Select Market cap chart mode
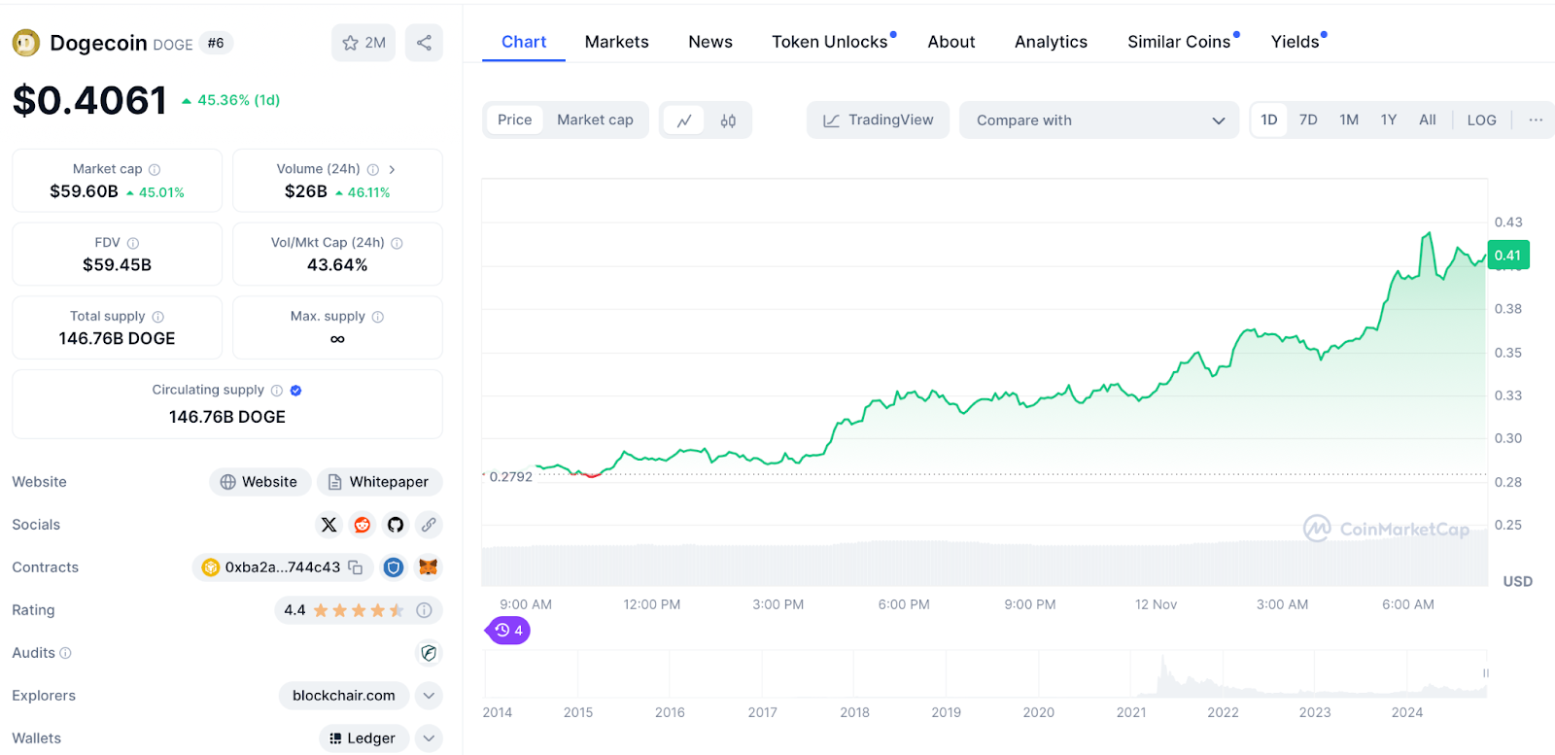1555x755 pixels. click(x=595, y=120)
